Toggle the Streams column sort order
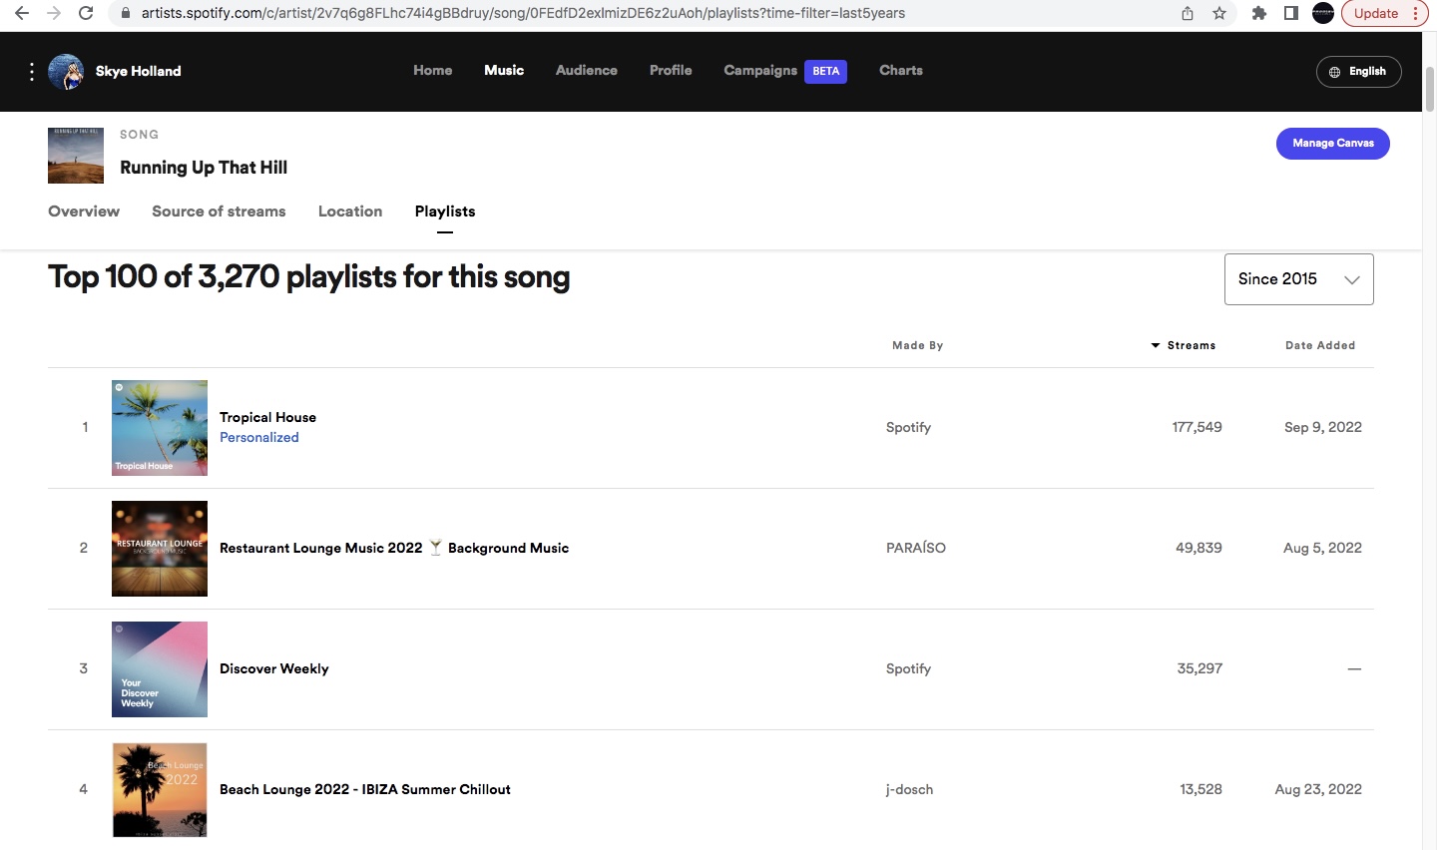Screen dimensions: 1437x850 pyautogui.click(x=1185, y=345)
